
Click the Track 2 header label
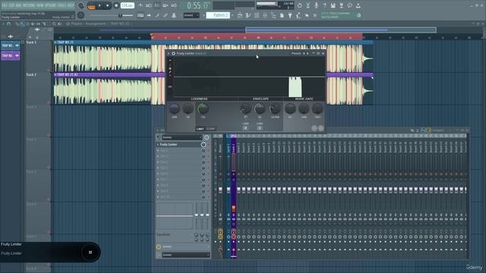tap(31, 75)
